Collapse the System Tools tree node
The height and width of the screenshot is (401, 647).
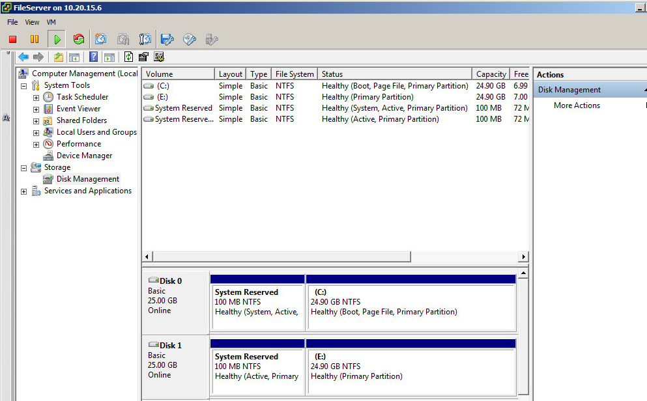[24, 86]
